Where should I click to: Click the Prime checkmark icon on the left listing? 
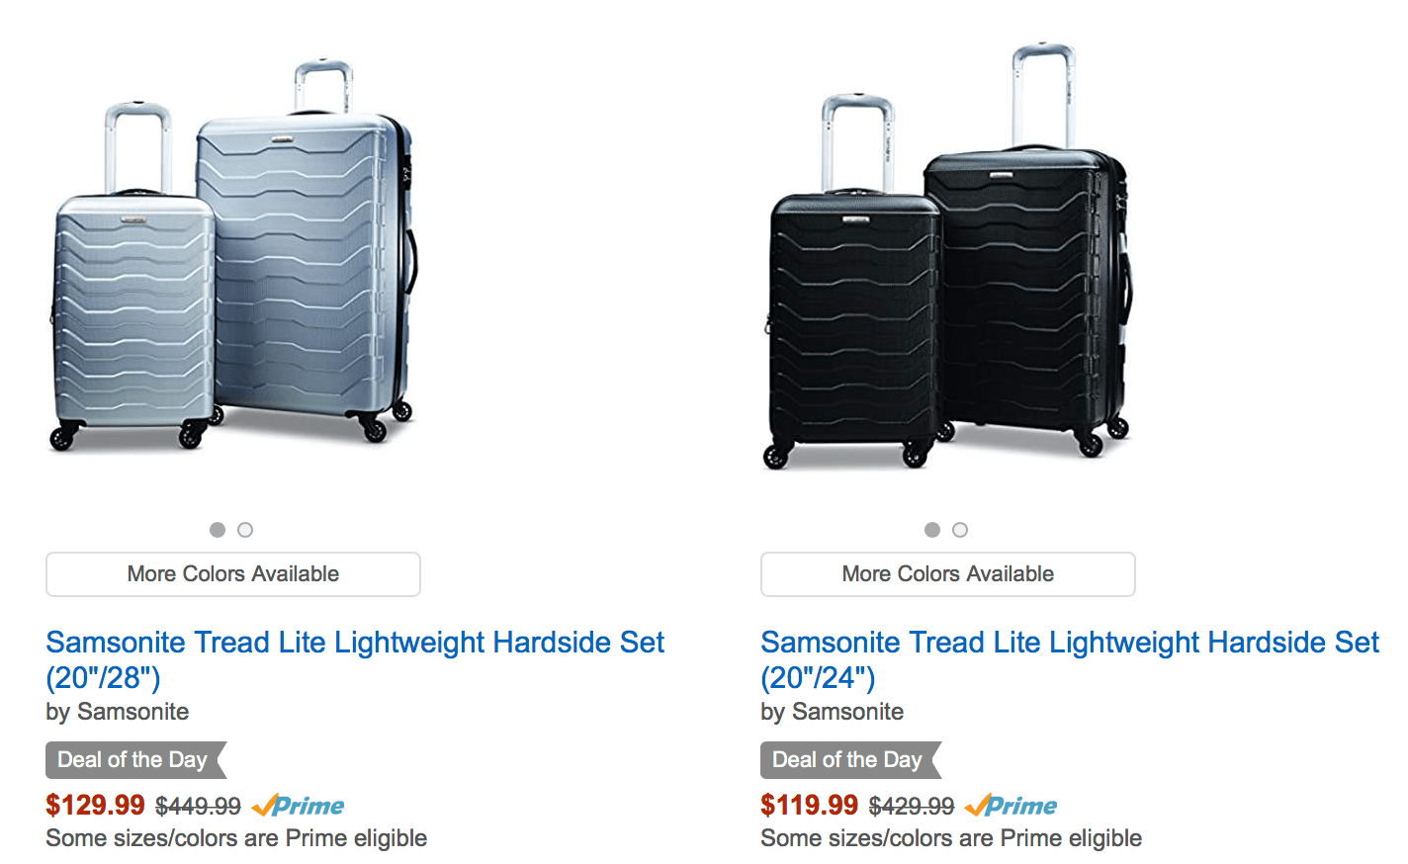[x=262, y=806]
